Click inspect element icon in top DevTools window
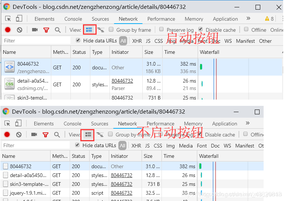Image resolution: width=285 pixels, height=201 pixels. (8, 18)
